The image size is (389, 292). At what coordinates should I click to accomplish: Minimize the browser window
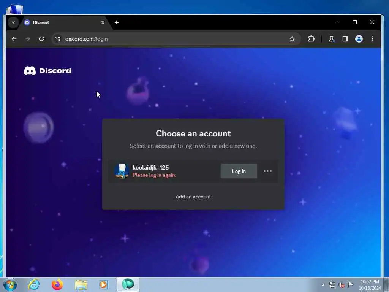337,22
